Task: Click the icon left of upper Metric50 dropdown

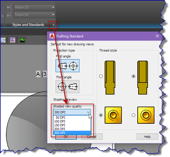Action: 9,7
